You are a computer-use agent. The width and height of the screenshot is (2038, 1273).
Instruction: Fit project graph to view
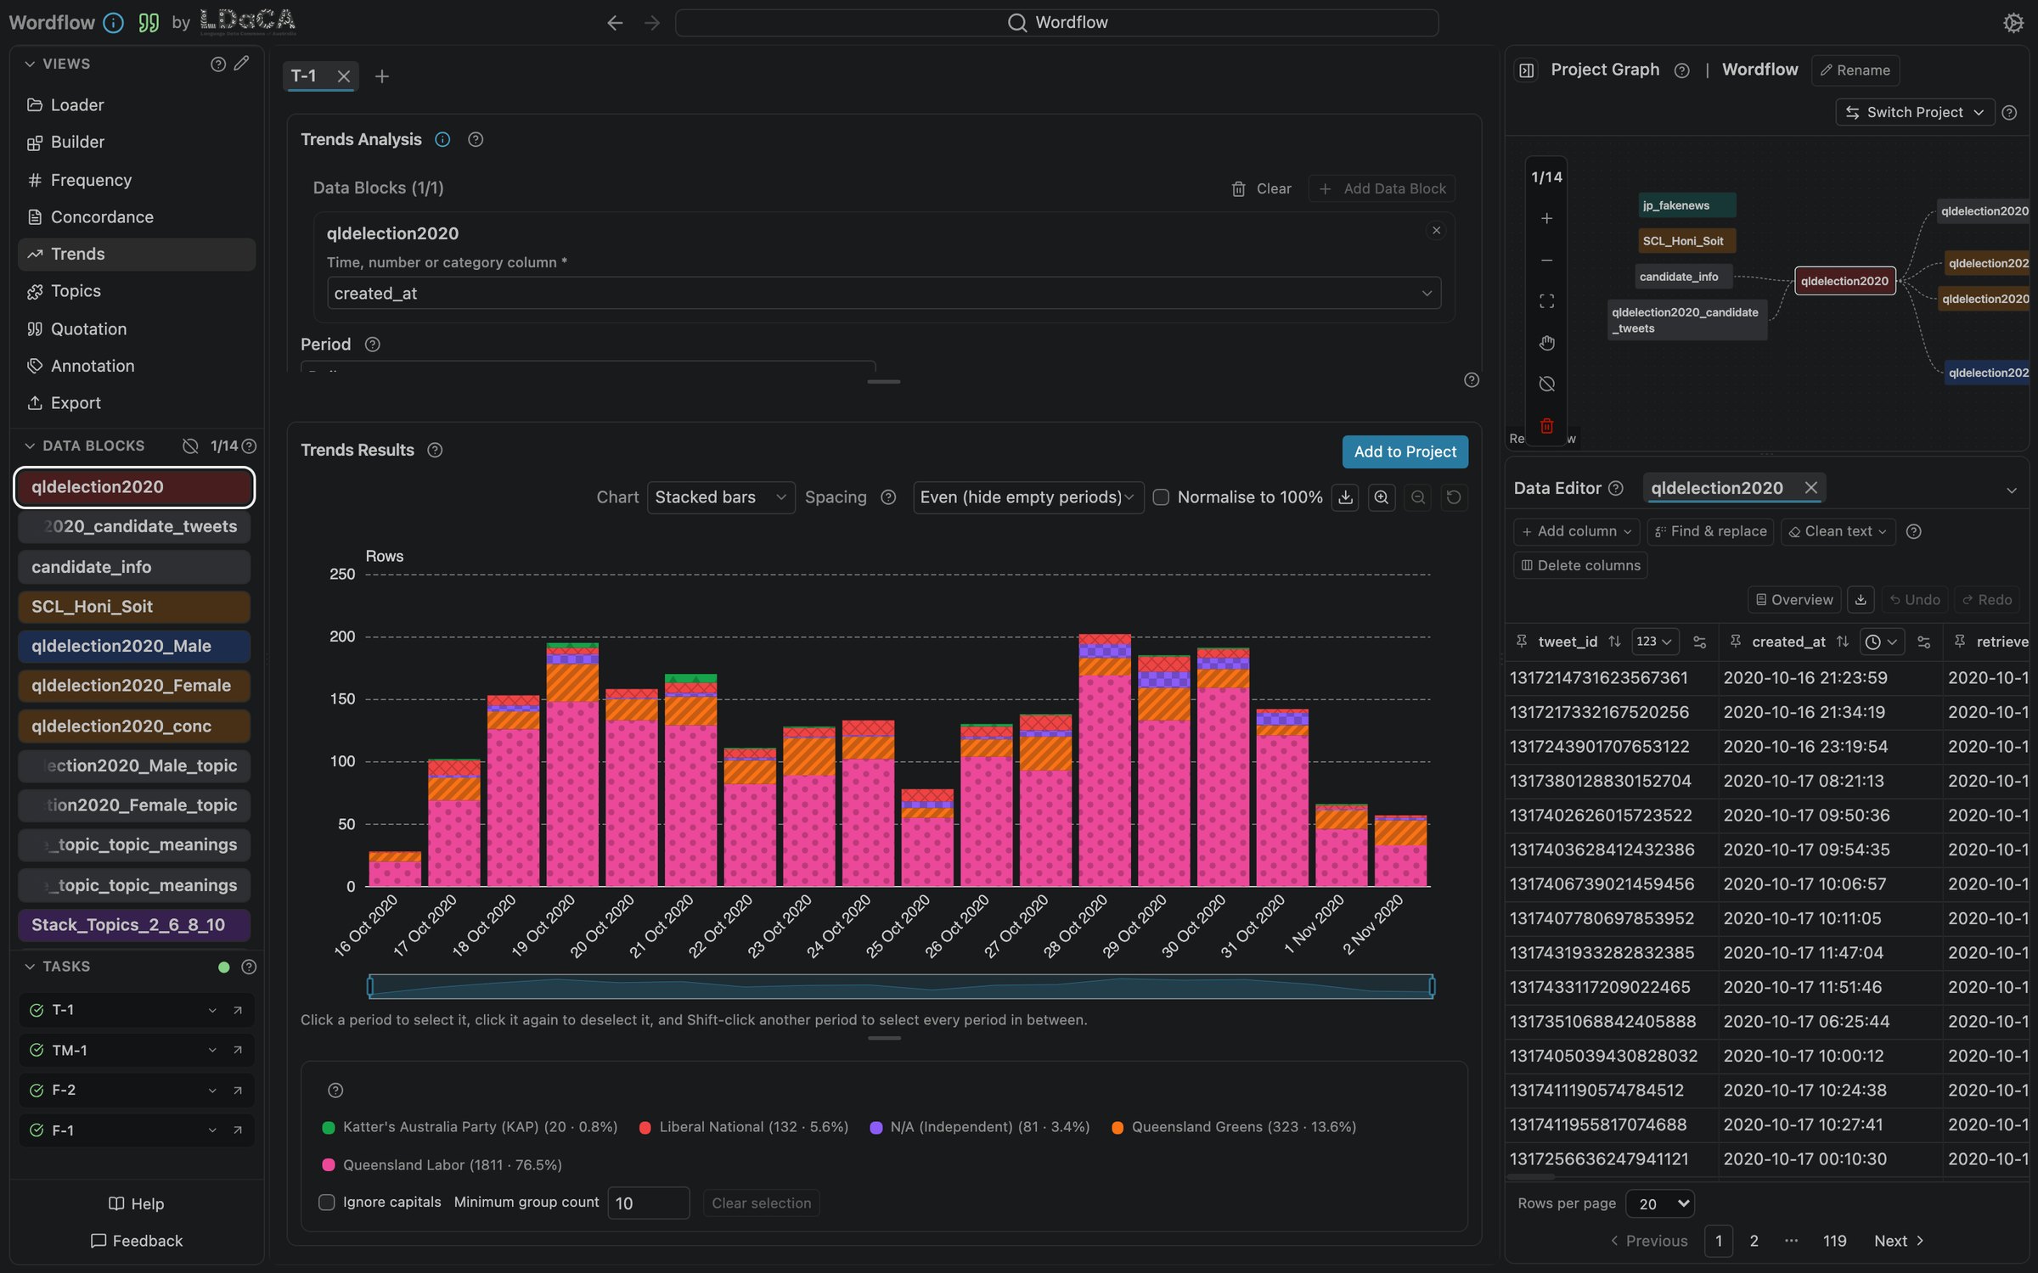(1546, 301)
